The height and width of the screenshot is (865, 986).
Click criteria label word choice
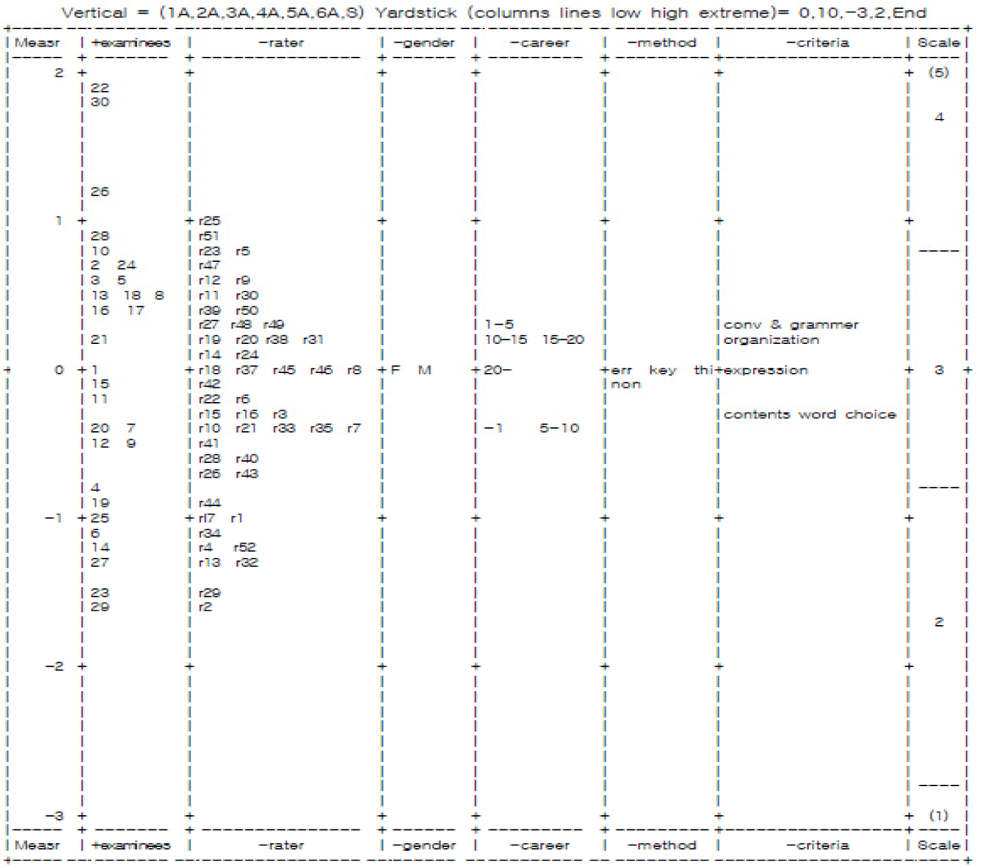(848, 414)
